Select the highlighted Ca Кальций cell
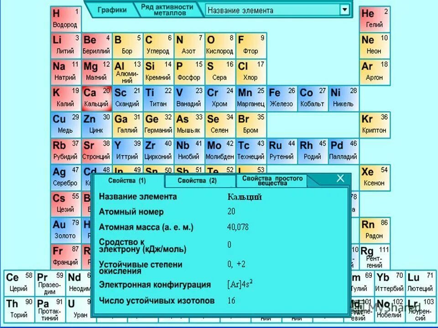The image size is (438, 328). (x=97, y=98)
